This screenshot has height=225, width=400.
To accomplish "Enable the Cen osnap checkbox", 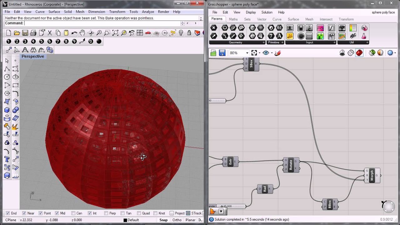I will 73,213.
